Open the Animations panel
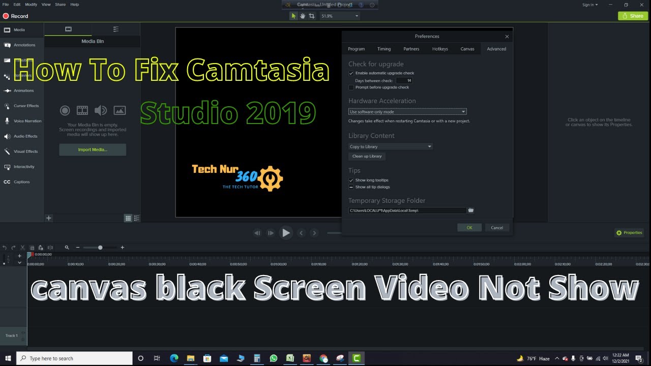Viewport: 651px width, 366px height. [x=22, y=90]
